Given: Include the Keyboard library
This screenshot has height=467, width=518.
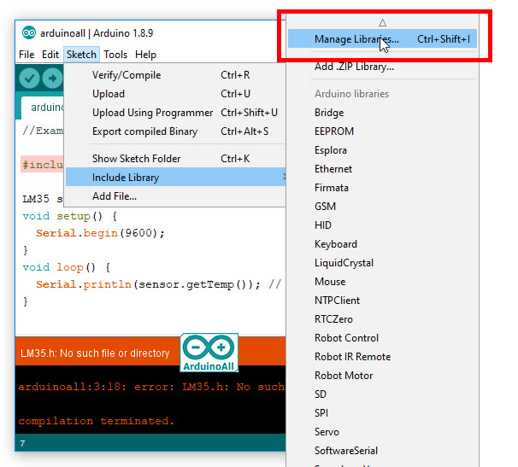Looking at the screenshot, I should 383,244.
